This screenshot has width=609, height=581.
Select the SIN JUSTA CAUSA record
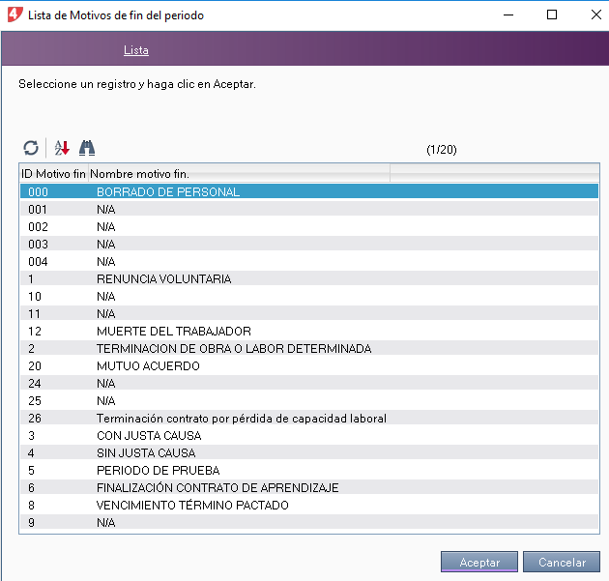[x=146, y=453]
